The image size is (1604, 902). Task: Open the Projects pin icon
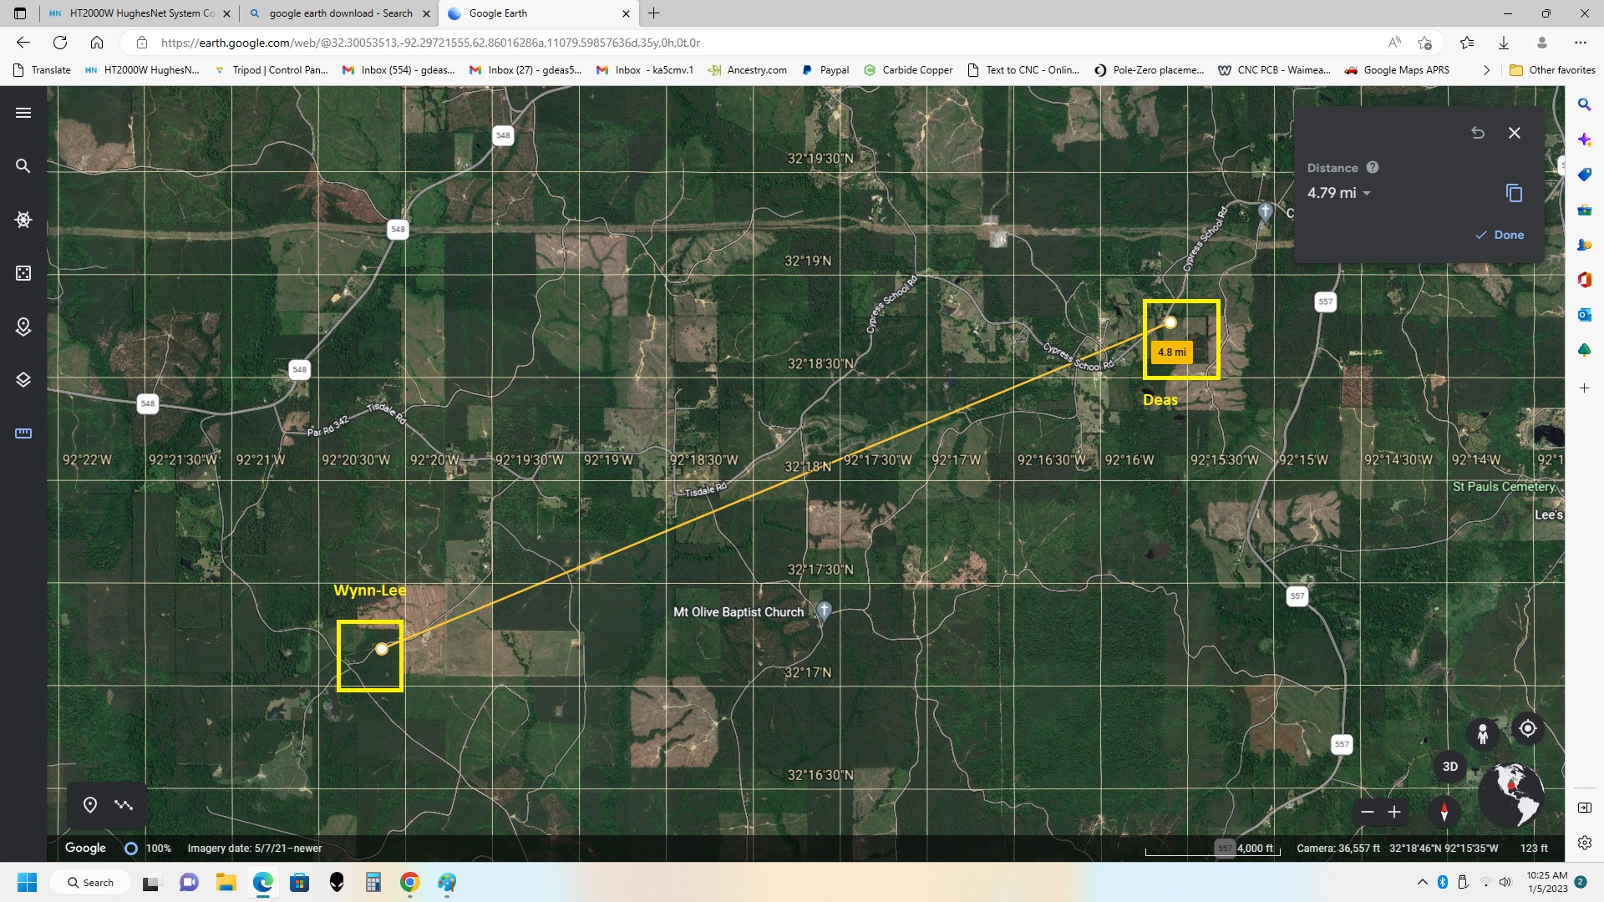23,327
